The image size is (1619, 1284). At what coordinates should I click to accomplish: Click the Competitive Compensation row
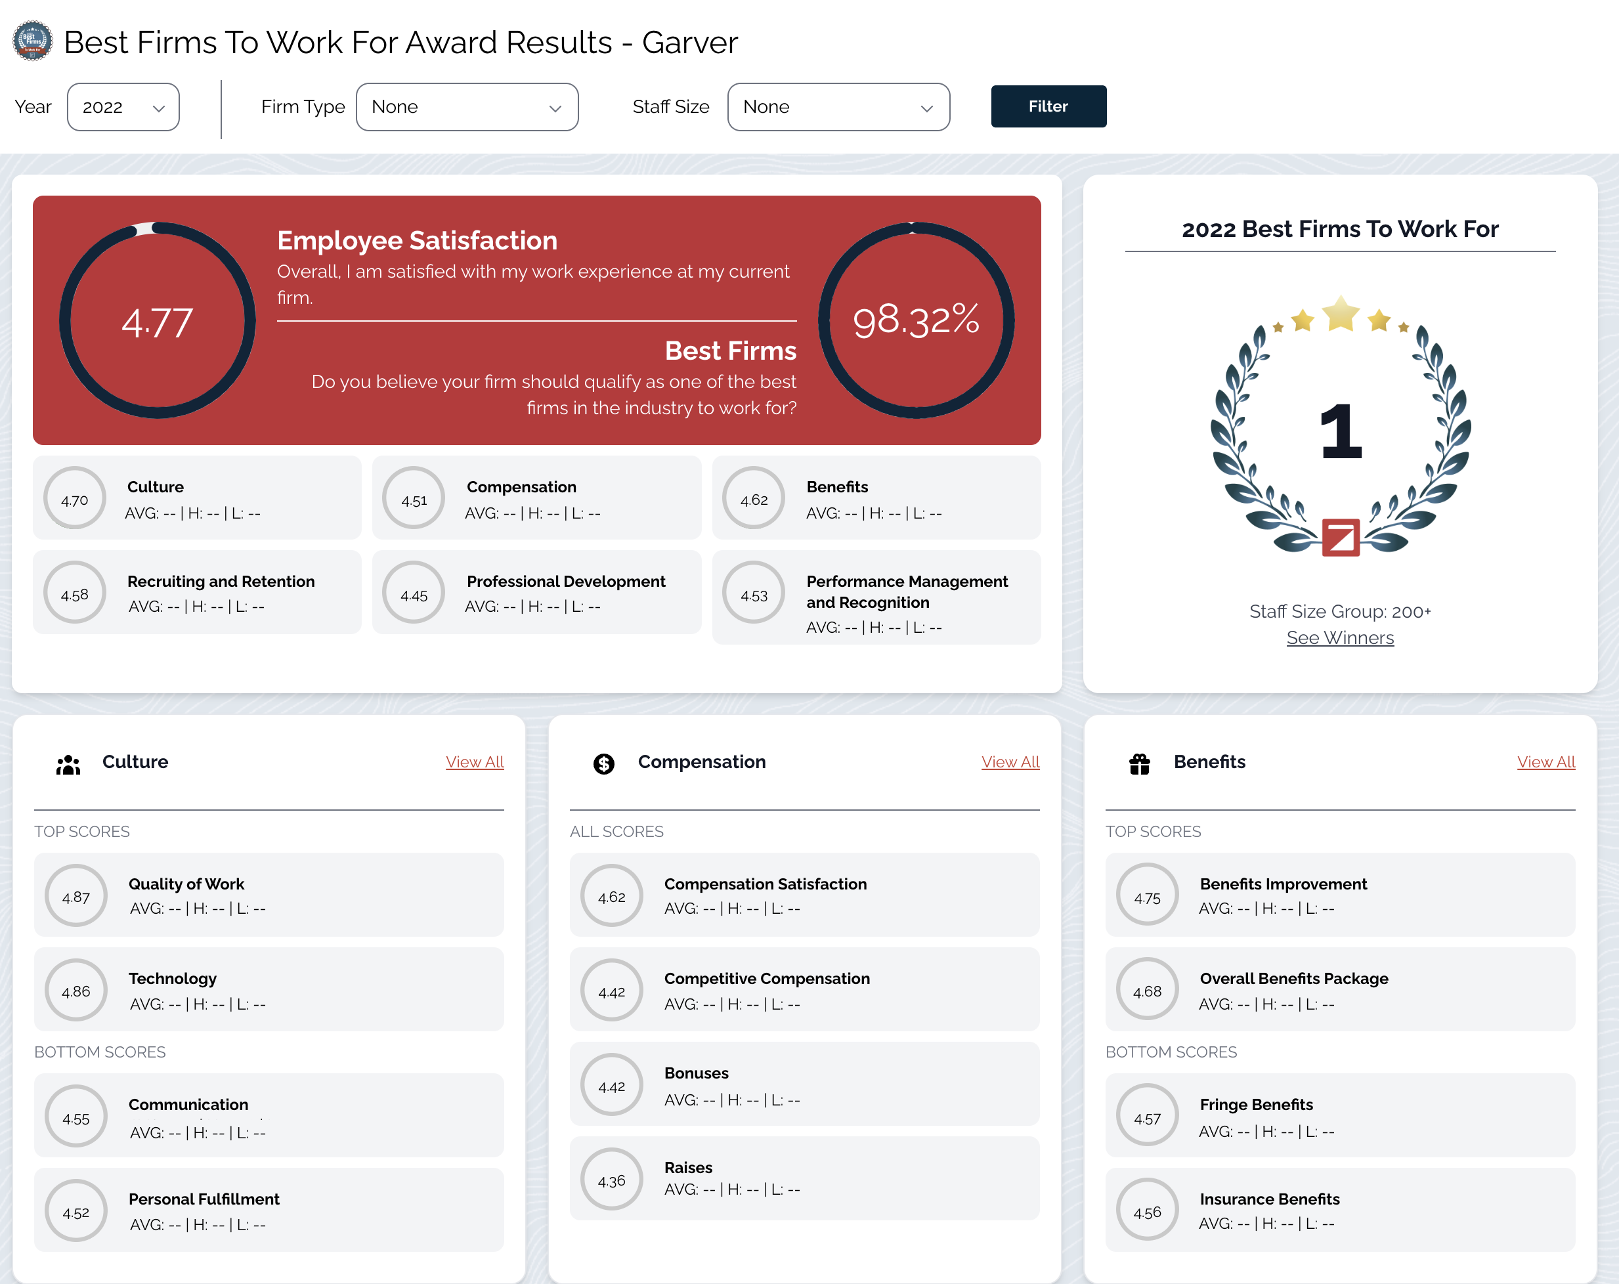[804, 990]
